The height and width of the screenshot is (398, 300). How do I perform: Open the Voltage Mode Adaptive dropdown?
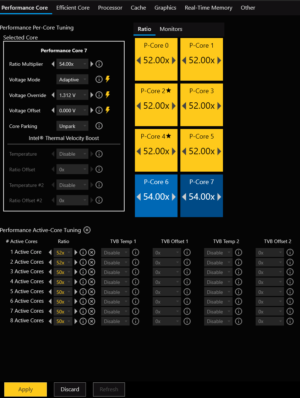tap(72, 80)
